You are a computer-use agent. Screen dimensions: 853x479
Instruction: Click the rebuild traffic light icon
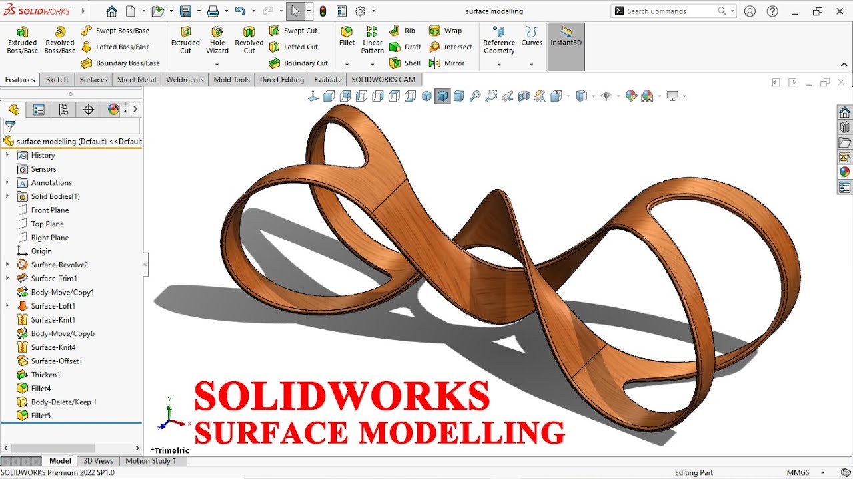[323, 11]
